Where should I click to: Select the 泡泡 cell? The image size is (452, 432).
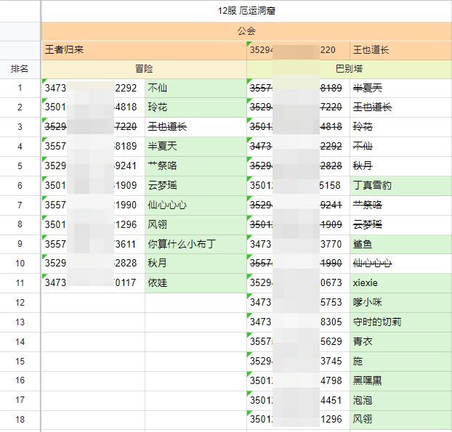click(x=400, y=401)
